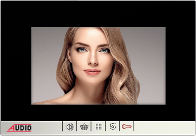Click the silver bar between logo and speaker
Screen dimensions: 196x136
[47, 127]
